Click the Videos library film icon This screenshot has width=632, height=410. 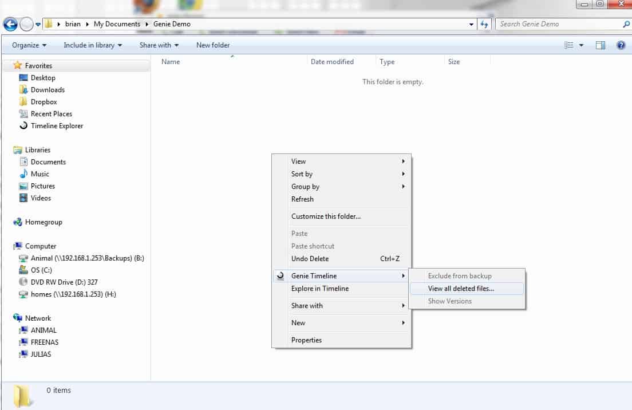[24, 198]
